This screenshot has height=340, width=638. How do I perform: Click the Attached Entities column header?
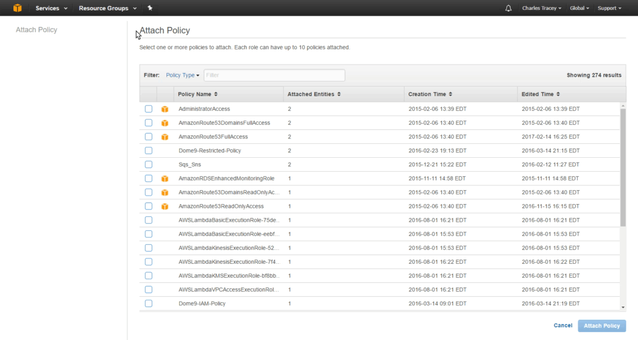[344, 94]
